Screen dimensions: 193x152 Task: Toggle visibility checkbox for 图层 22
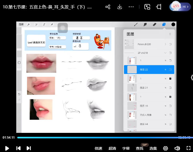click(170, 70)
